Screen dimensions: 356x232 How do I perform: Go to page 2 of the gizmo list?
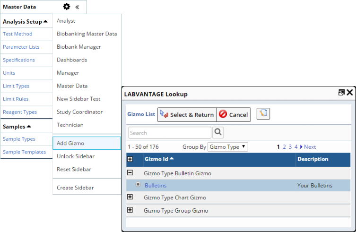284,147
